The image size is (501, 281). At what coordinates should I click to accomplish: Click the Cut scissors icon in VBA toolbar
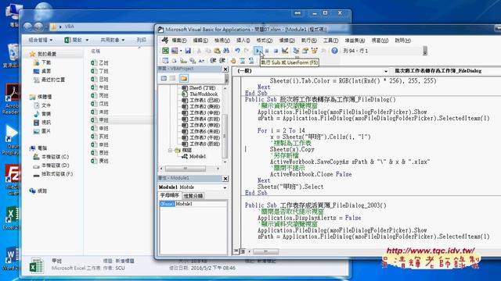click(199, 51)
